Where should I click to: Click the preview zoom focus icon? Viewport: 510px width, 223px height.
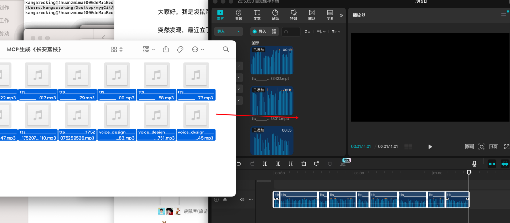point(481,147)
